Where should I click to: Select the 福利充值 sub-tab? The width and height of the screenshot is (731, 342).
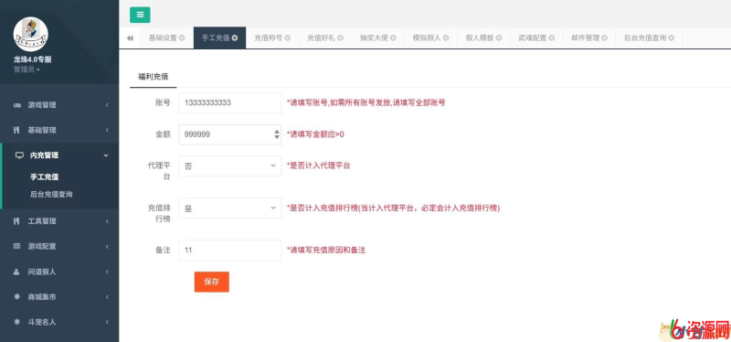[153, 76]
